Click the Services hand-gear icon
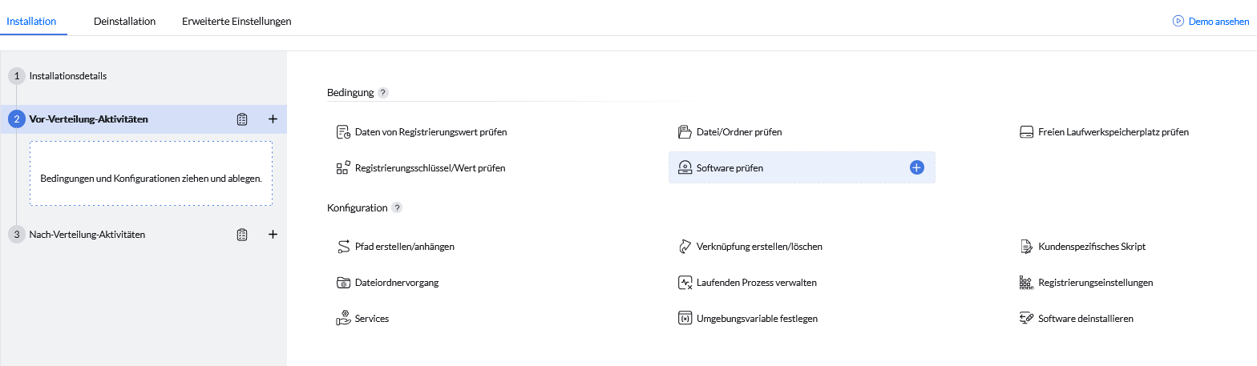1257x366 pixels. 343,319
